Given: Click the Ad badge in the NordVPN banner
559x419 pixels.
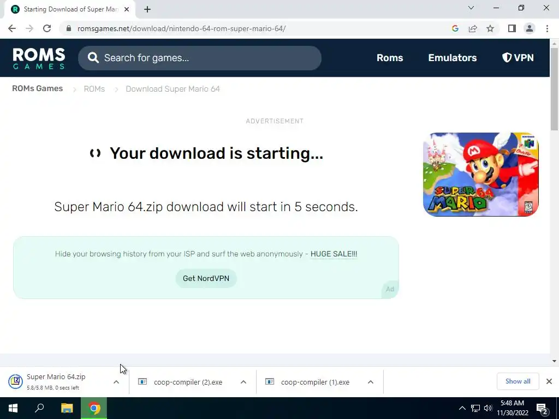Looking at the screenshot, I should point(390,289).
